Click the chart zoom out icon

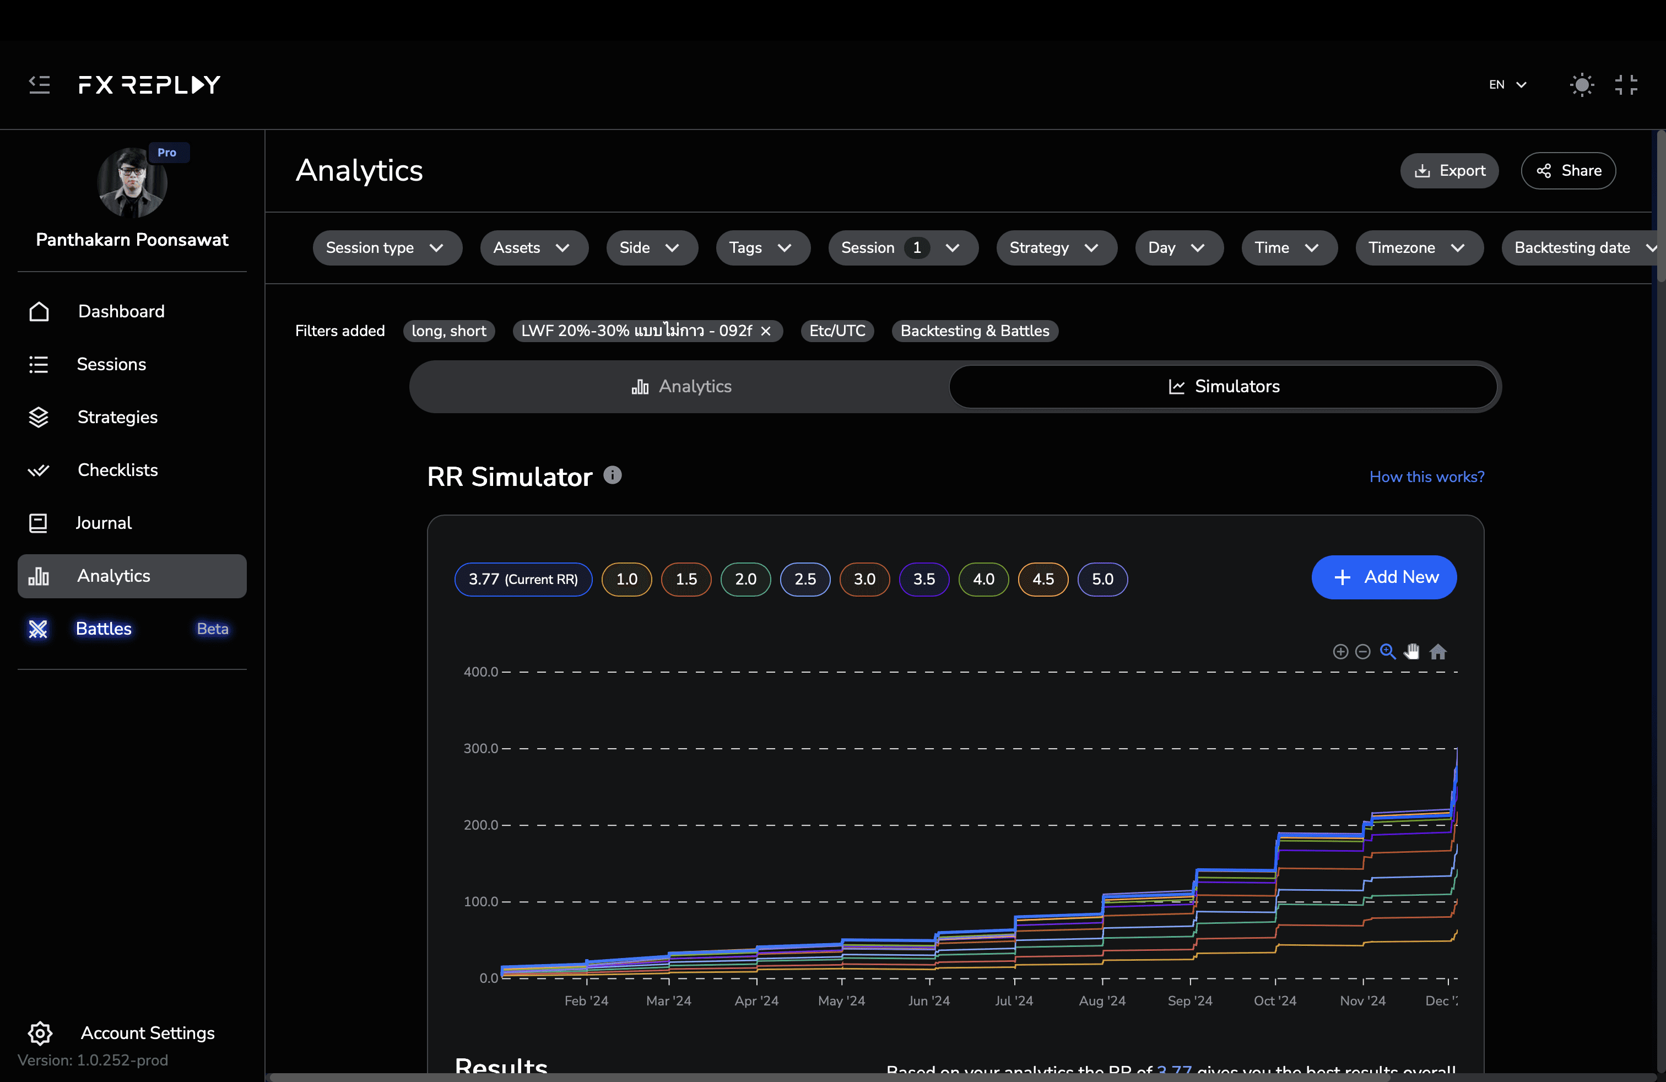tap(1362, 652)
